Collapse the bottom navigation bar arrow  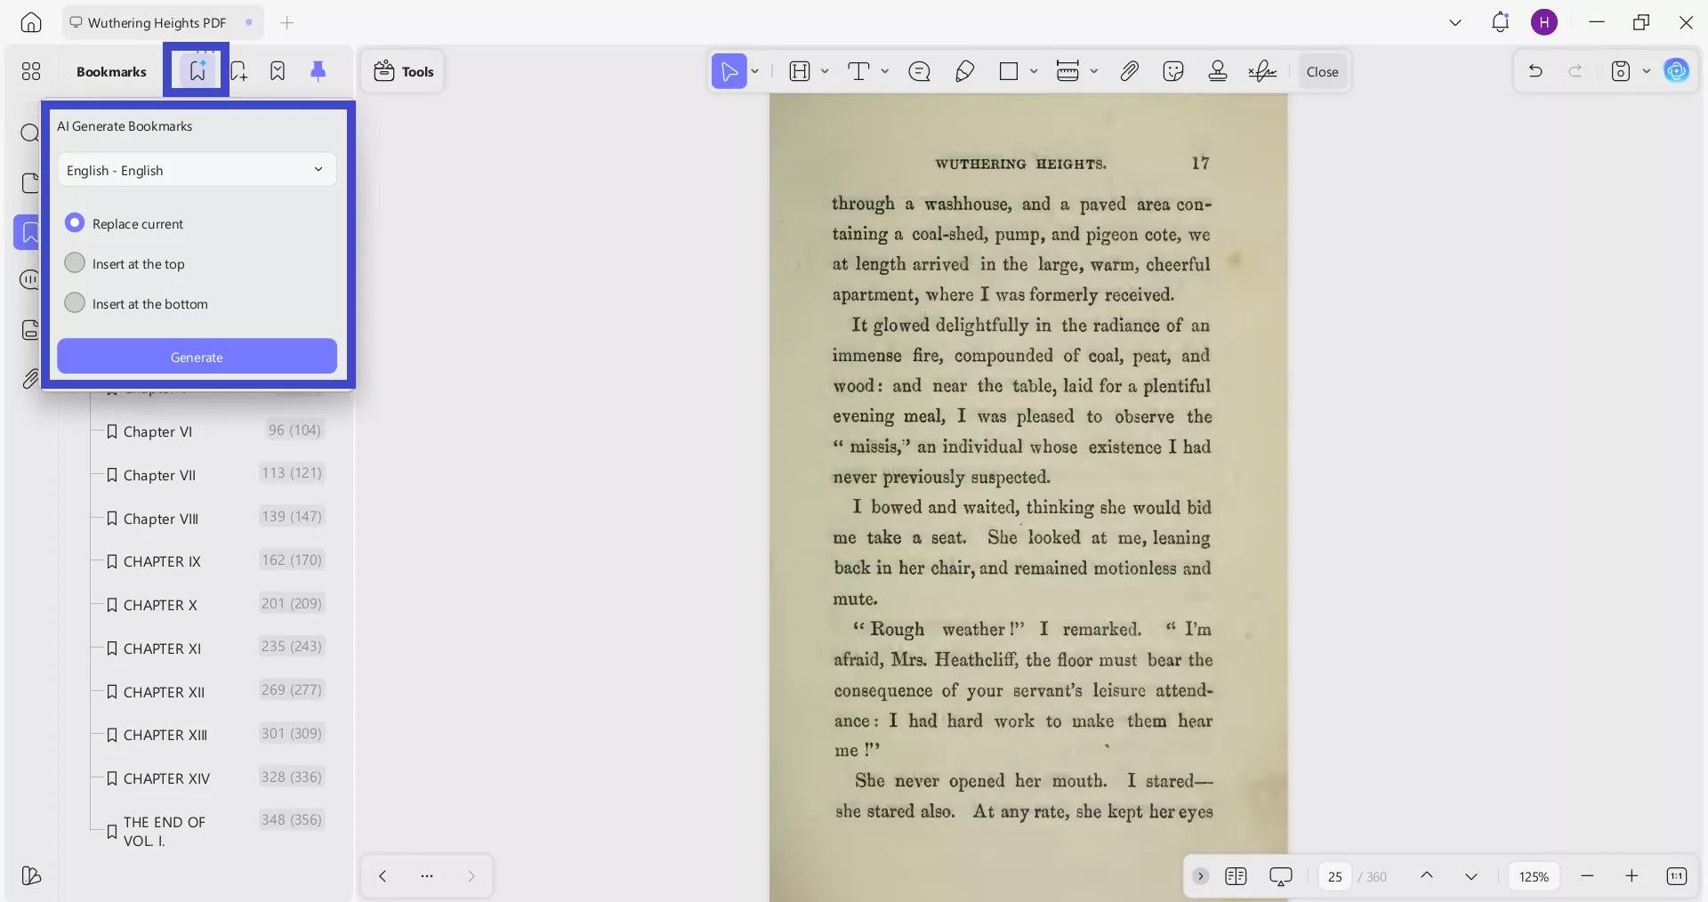click(1200, 876)
